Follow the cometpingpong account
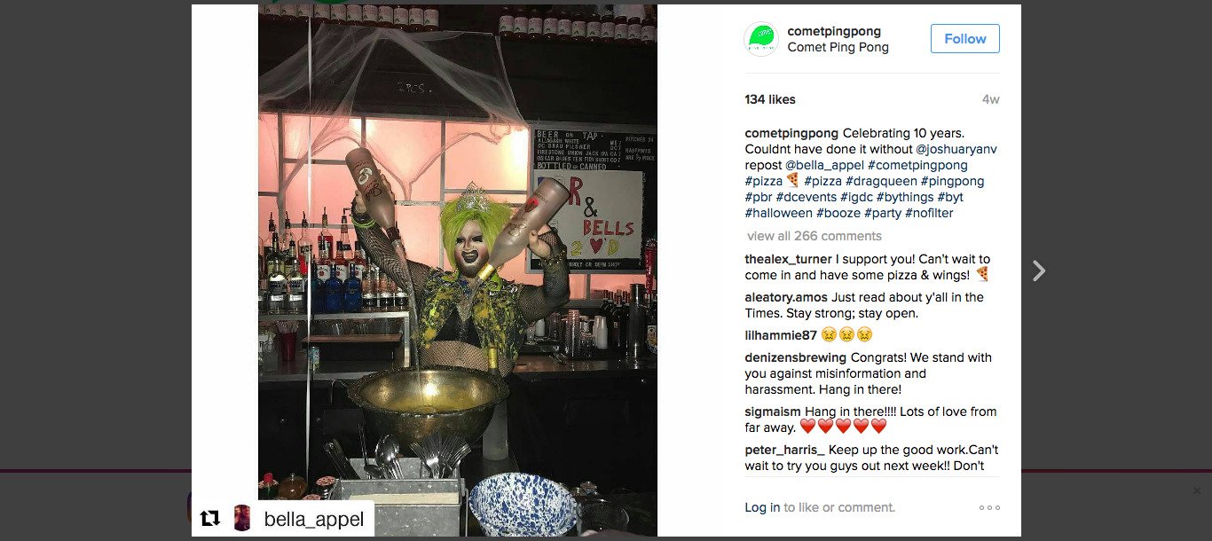The width and height of the screenshot is (1212, 541). click(x=964, y=39)
